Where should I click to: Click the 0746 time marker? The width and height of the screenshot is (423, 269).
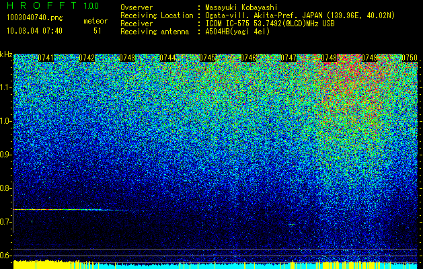pyautogui.click(x=248, y=58)
